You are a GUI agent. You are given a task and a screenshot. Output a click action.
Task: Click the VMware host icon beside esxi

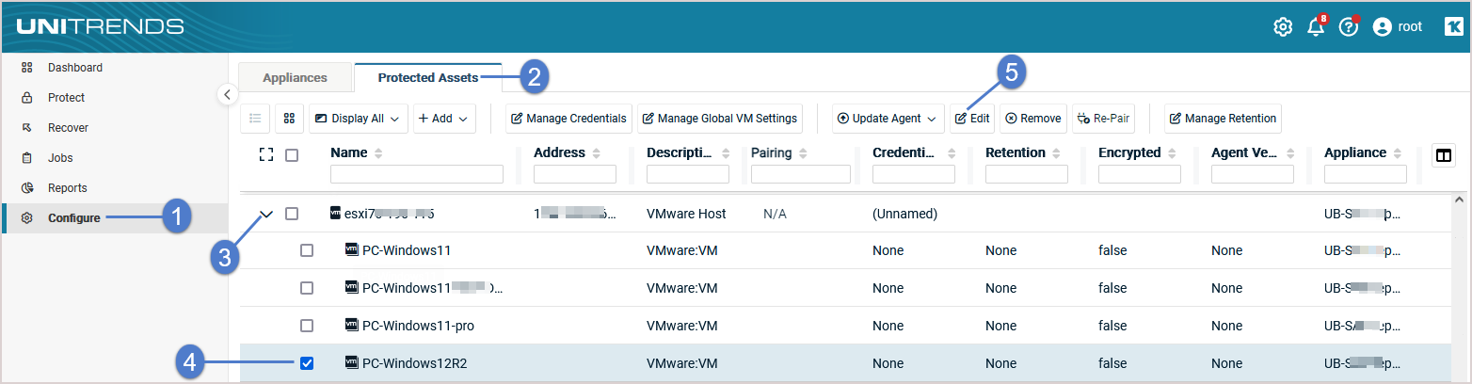[x=336, y=214]
